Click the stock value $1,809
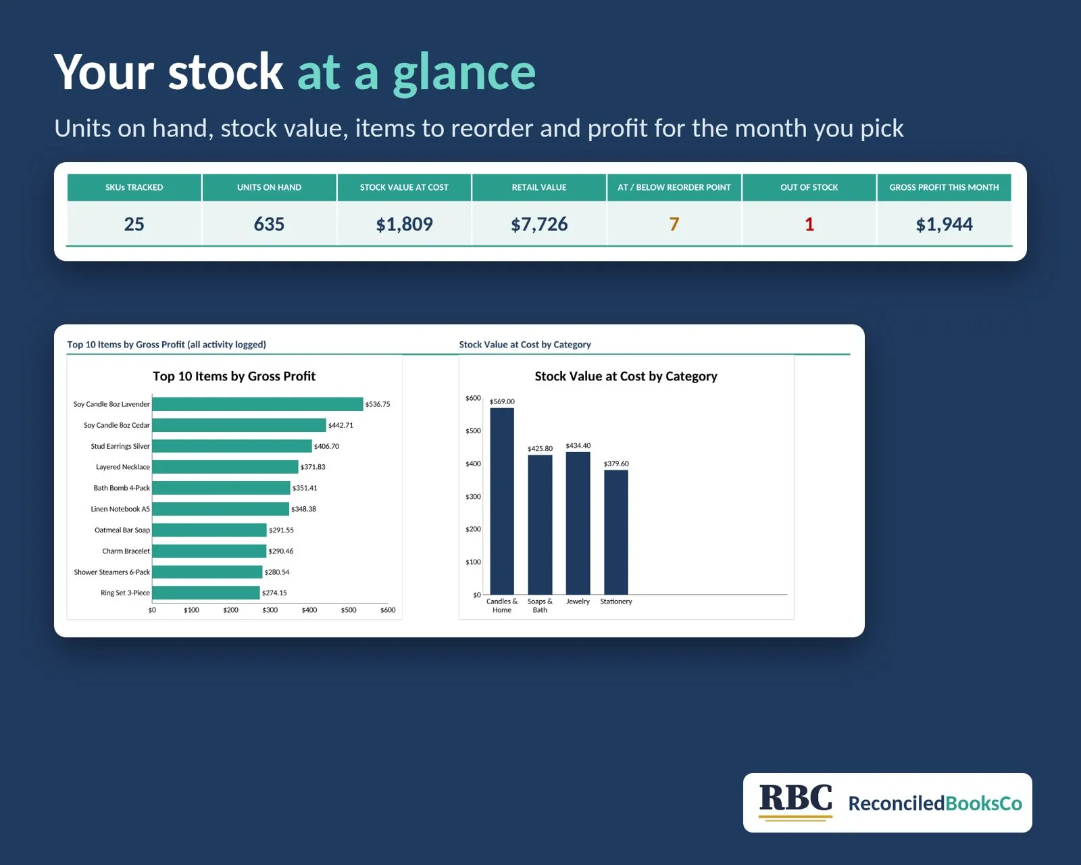This screenshot has height=865, width=1081. 404,224
